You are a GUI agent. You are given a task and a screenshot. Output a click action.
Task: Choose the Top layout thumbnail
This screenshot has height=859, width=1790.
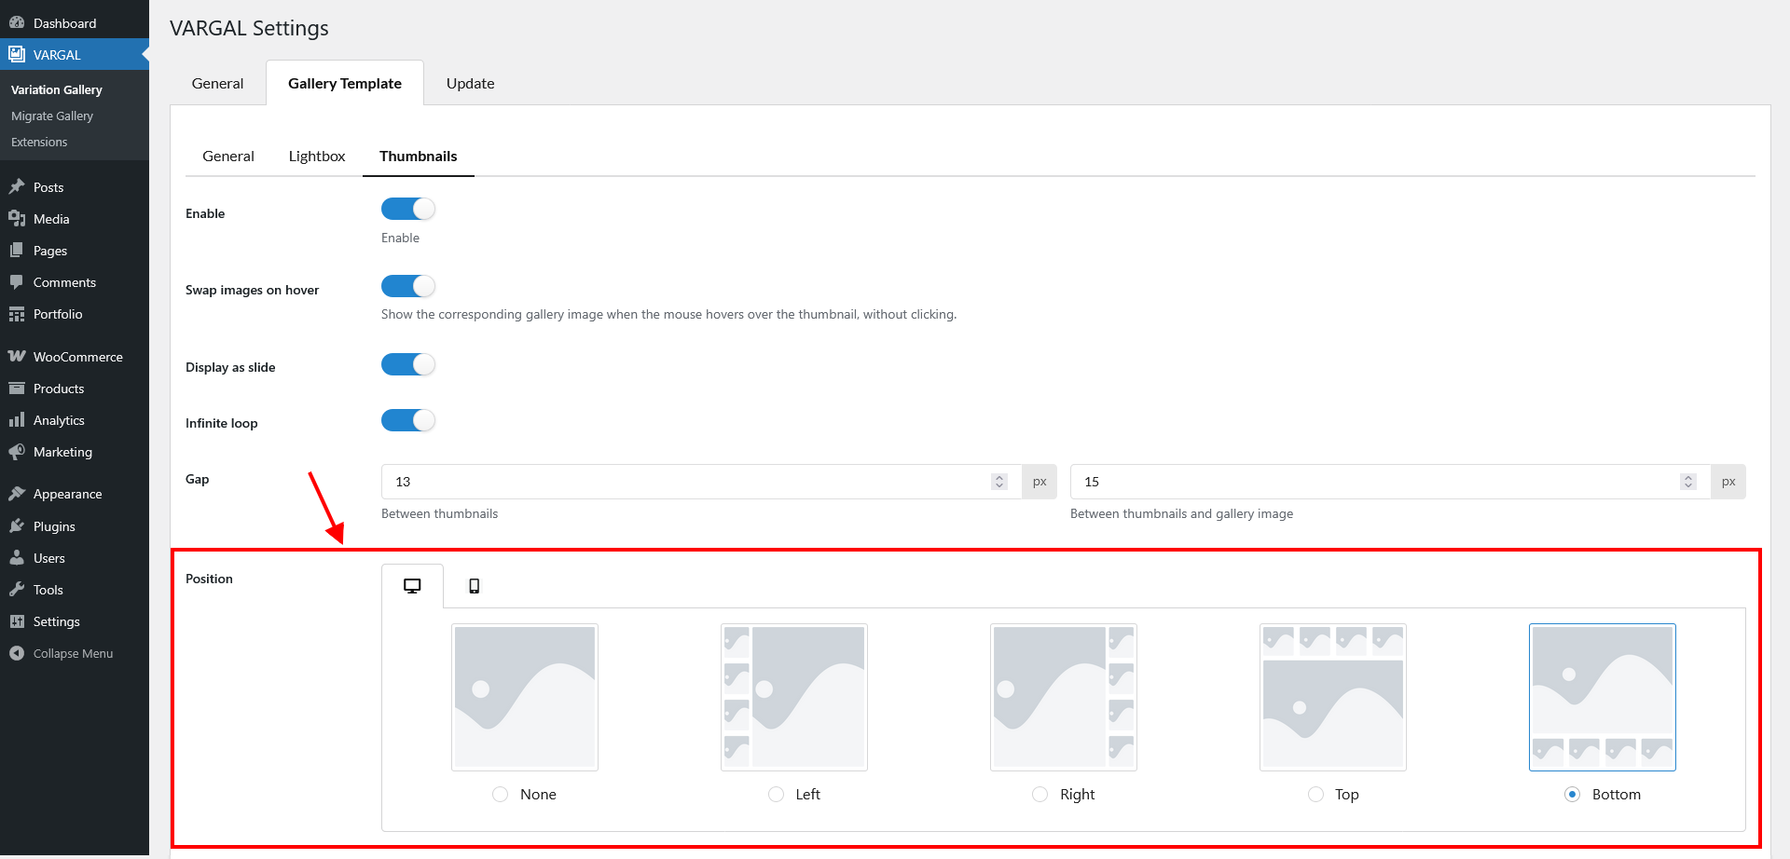(1333, 697)
